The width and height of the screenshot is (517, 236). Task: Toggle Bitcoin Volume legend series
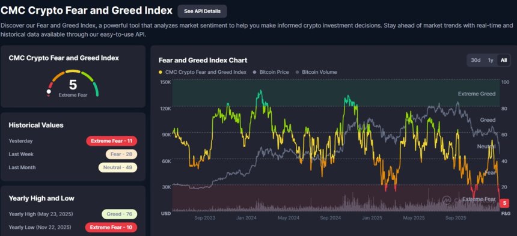[x=316, y=72]
